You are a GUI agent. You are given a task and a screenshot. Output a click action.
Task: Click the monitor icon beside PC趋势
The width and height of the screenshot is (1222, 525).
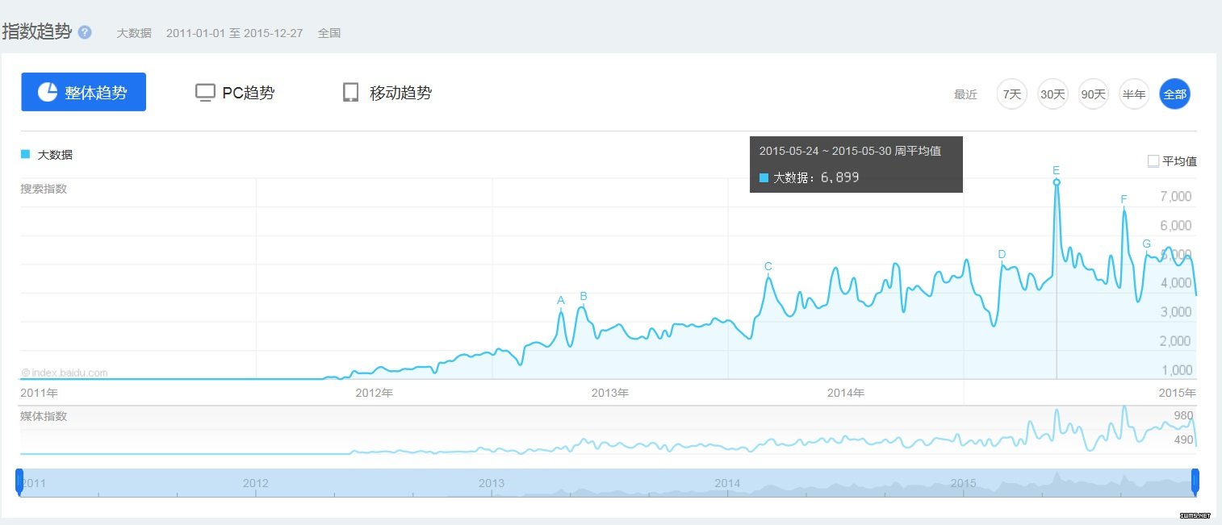click(205, 93)
